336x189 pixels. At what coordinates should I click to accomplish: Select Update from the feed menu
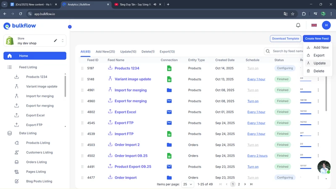[318, 63]
